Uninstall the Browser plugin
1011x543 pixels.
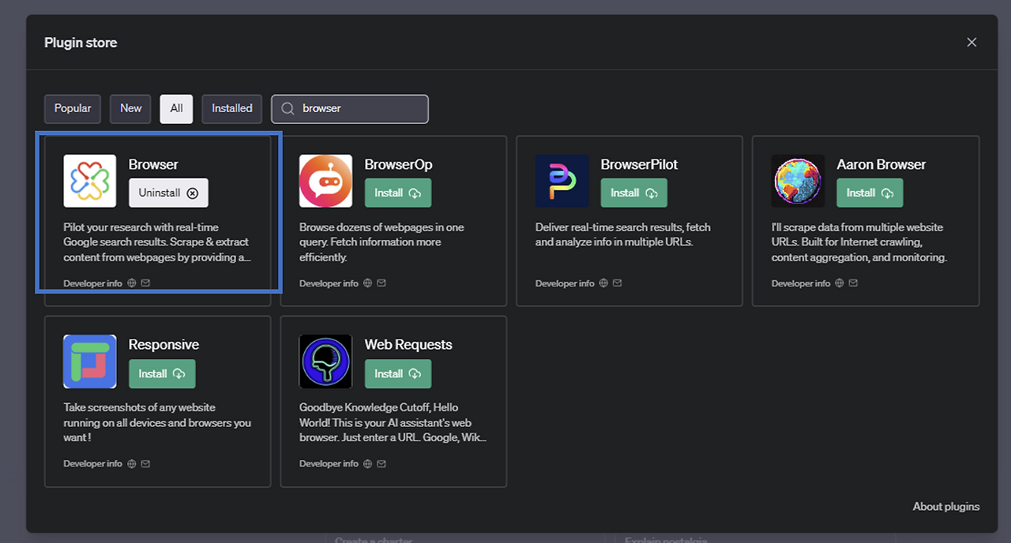point(168,193)
